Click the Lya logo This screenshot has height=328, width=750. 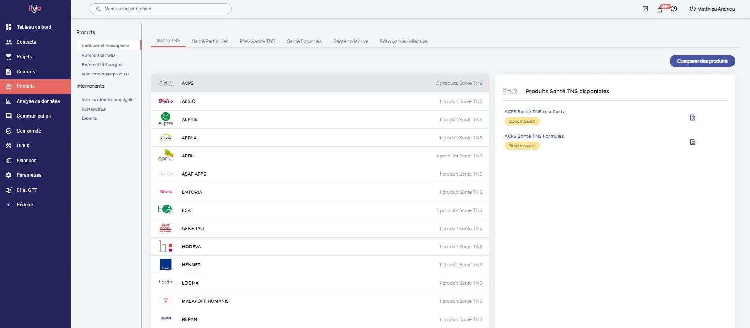point(35,8)
